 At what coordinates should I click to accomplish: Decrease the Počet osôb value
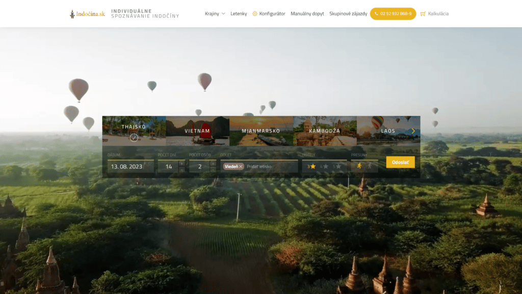(x=213, y=169)
